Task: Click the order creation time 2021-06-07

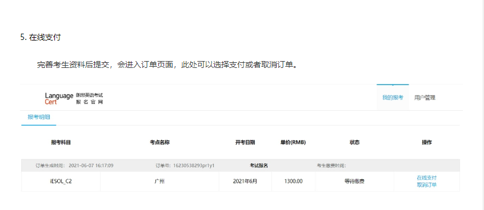Action: (91, 165)
